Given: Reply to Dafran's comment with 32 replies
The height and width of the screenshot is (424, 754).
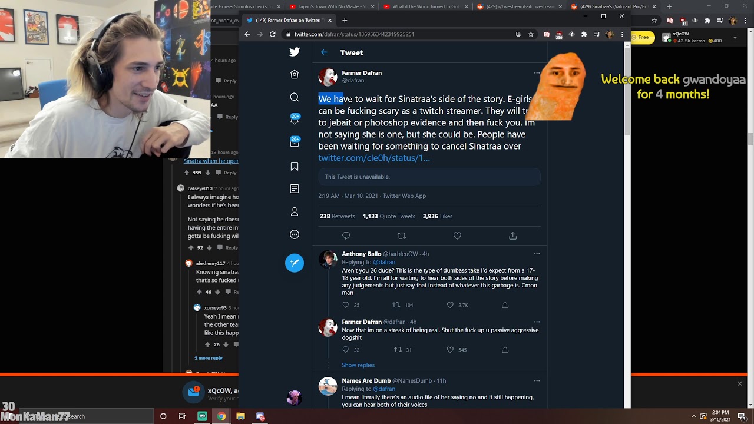Looking at the screenshot, I should coord(346,350).
